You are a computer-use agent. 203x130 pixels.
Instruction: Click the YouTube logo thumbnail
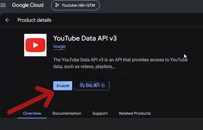[x=35, y=45]
